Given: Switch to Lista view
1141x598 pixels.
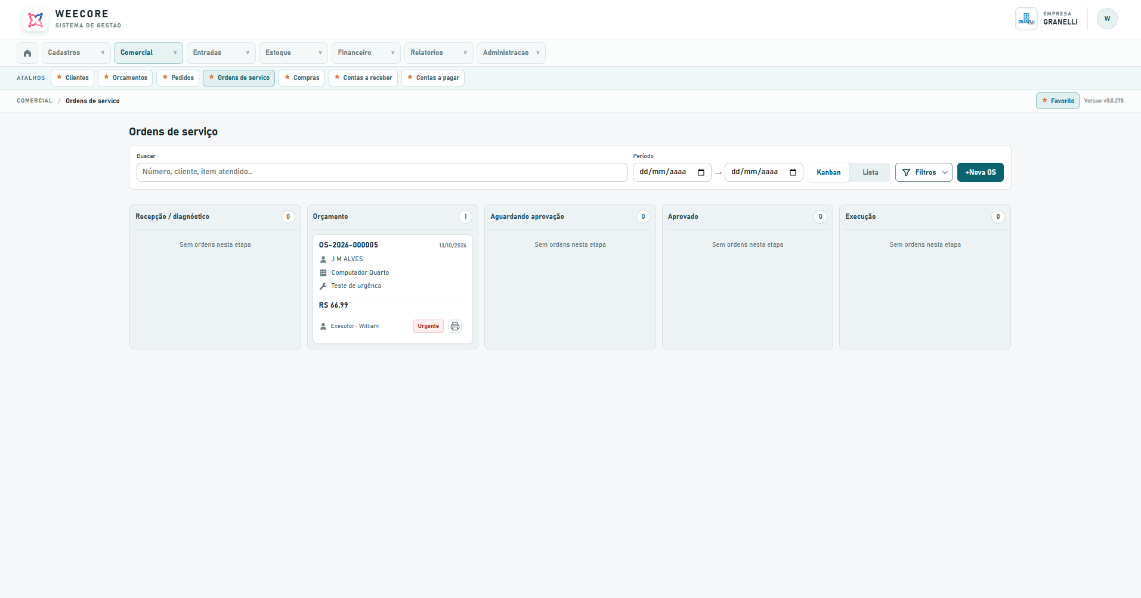Looking at the screenshot, I should pos(870,172).
